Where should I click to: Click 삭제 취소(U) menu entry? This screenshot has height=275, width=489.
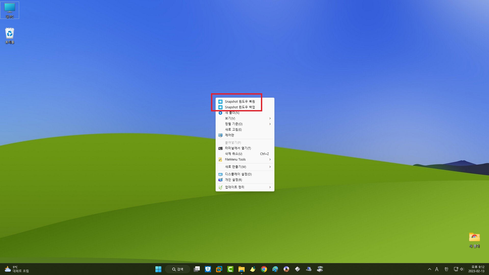(x=245, y=154)
